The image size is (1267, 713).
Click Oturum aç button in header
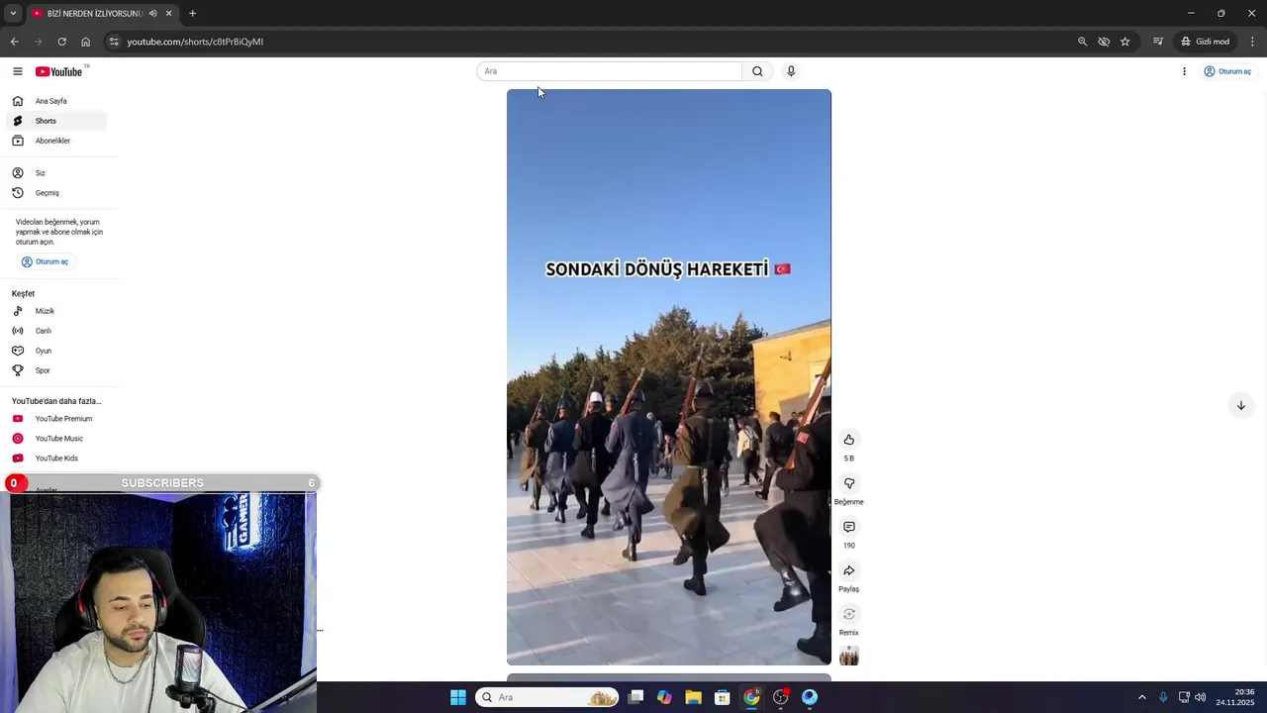point(1227,71)
